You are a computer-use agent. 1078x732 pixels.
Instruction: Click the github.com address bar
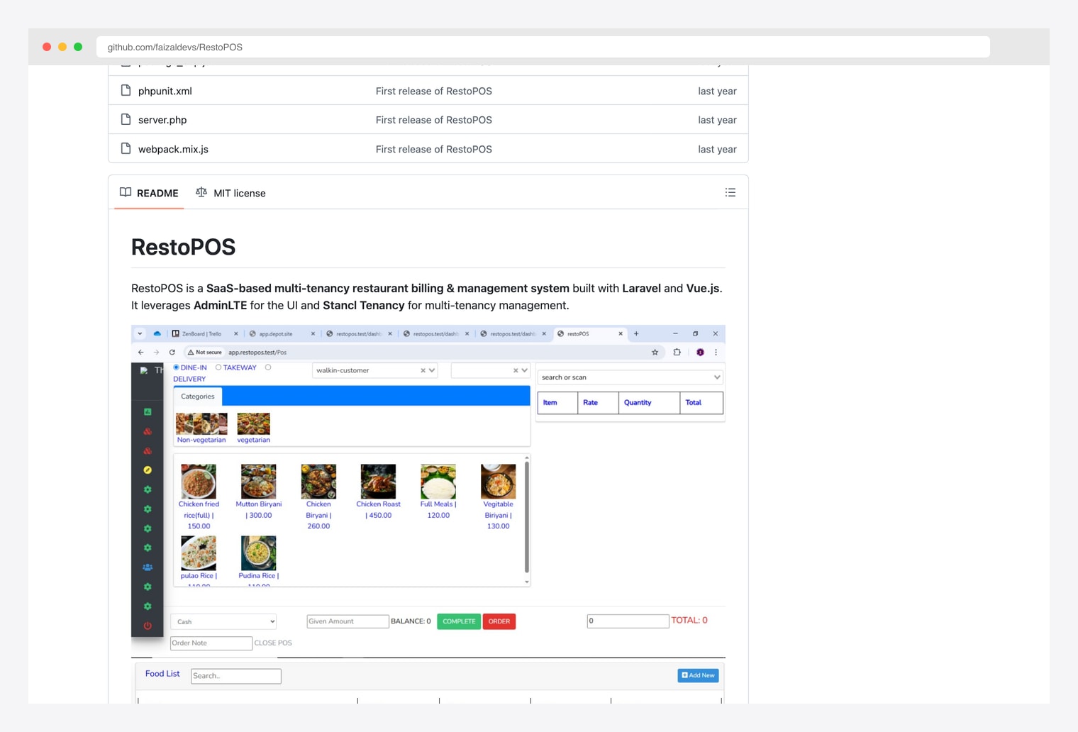pyautogui.click(x=543, y=47)
